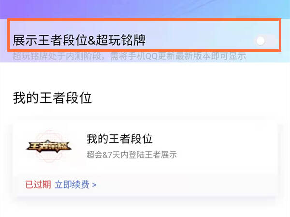Viewport: 290px width, 217px height.
Task: Click the purple gradient header banner
Action: coord(145,9)
